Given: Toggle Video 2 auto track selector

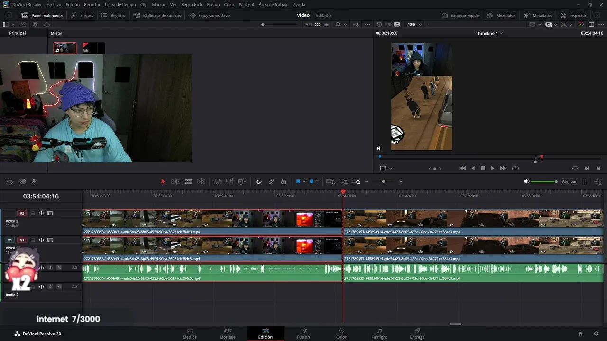Looking at the screenshot, I should [41, 213].
